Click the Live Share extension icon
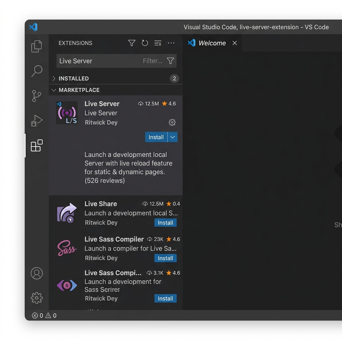This screenshot has width=342, height=342. 67,213
